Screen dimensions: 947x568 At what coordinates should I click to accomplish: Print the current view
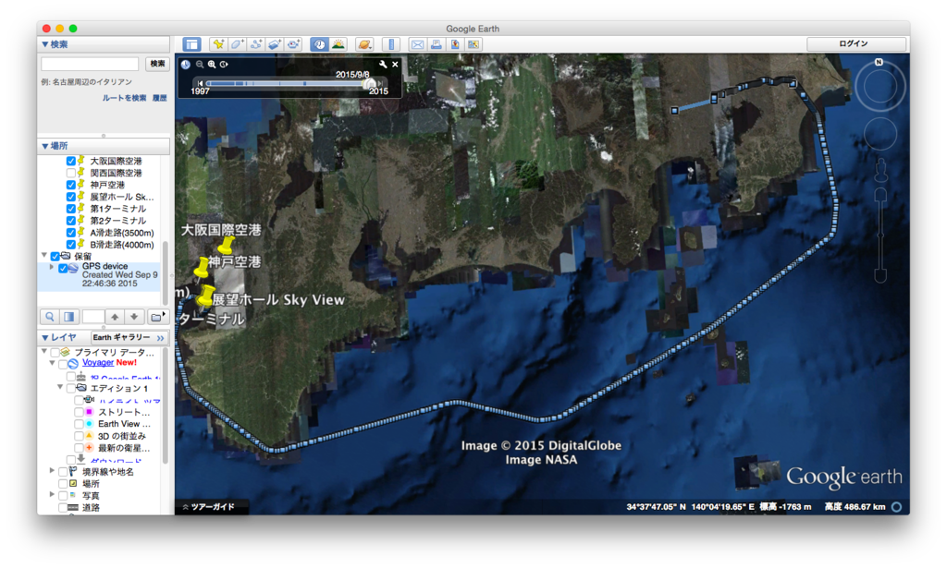pyautogui.click(x=436, y=44)
